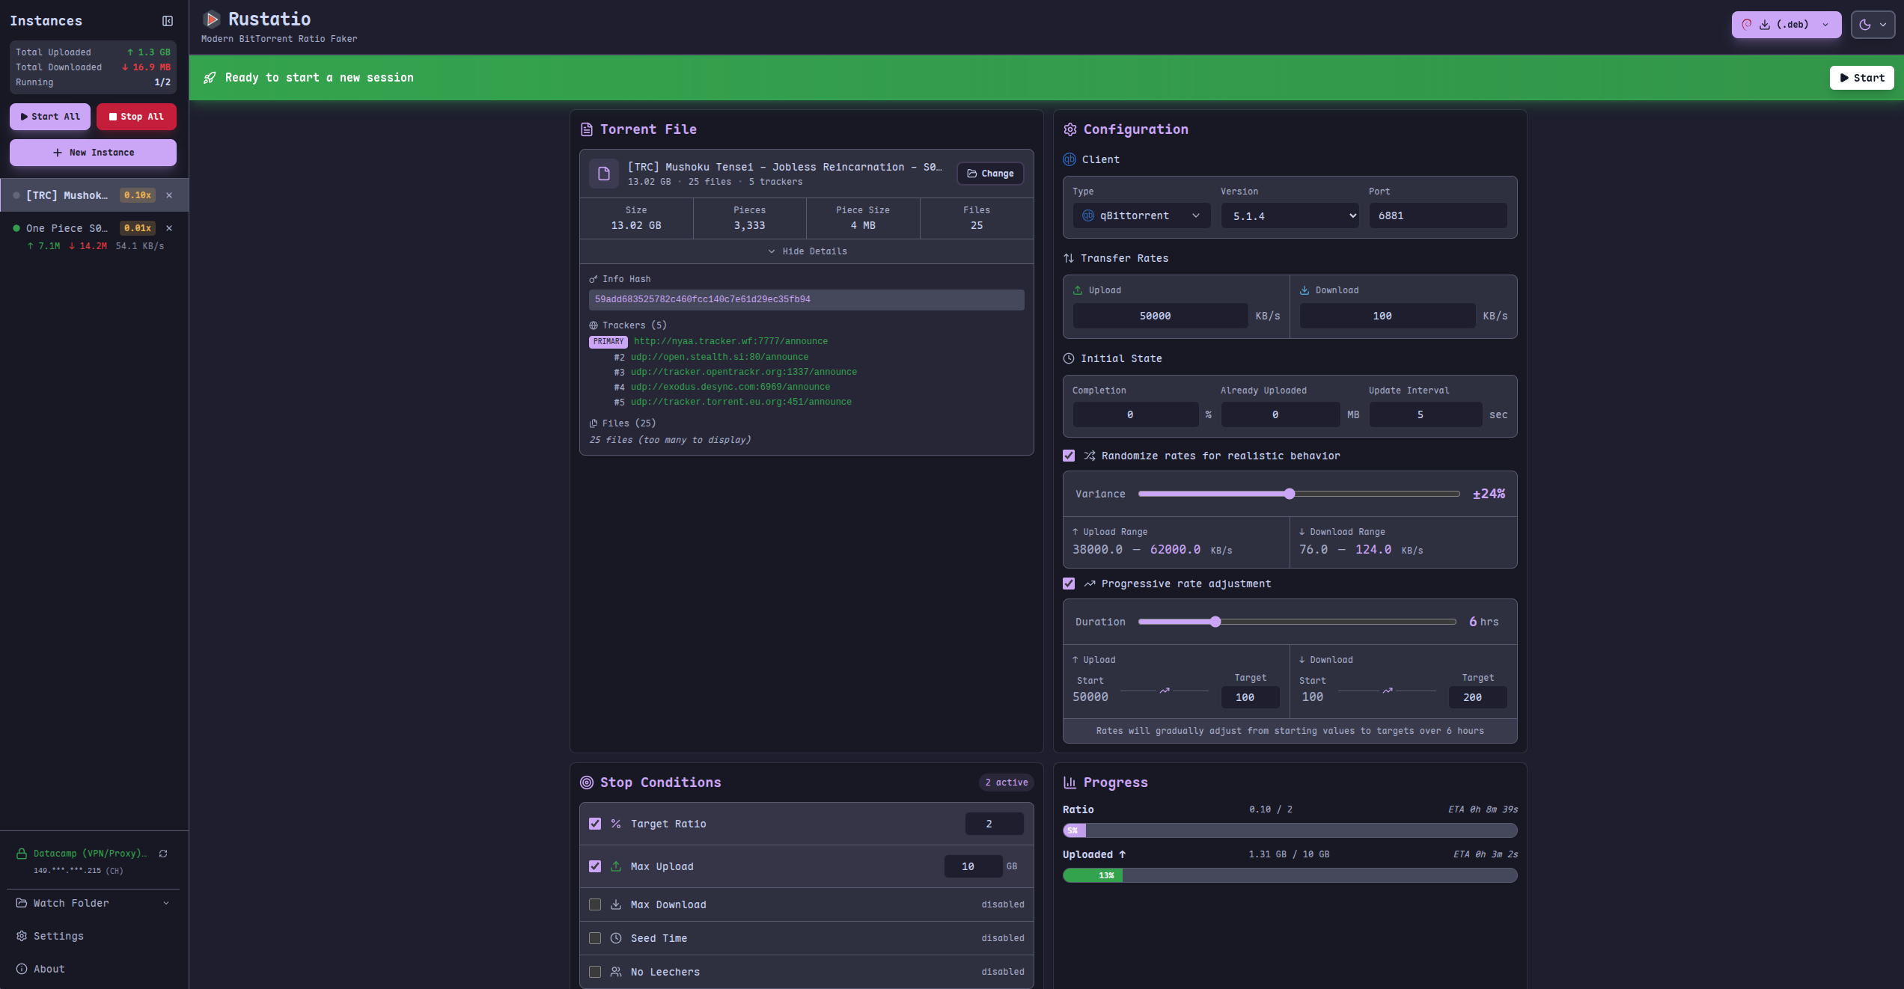Image resolution: width=1904 pixels, height=989 pixels.
Task: Click the About info icon
Action: coord(22,969)
